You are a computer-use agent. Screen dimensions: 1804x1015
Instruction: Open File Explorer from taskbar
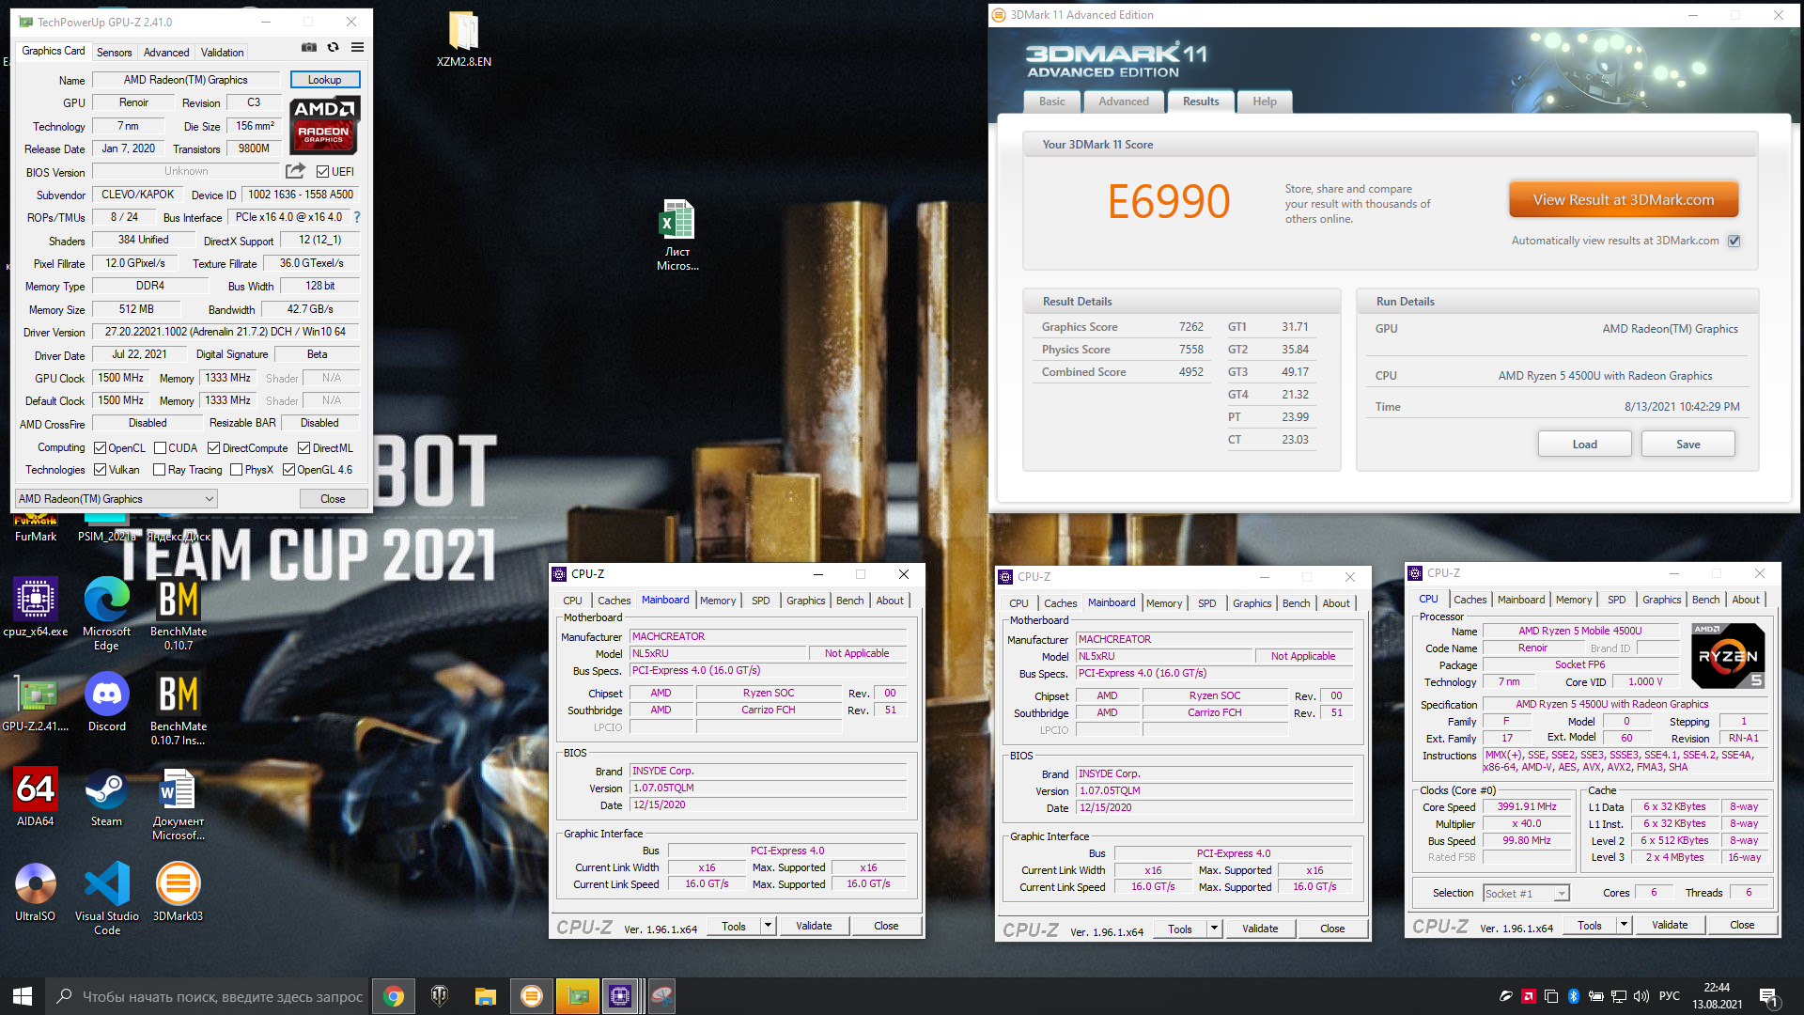(x=485, y=996)
